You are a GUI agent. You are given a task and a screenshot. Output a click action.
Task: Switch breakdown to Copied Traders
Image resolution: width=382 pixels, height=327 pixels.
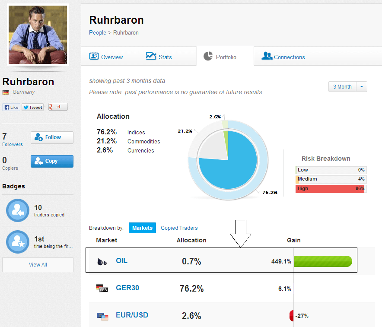point(179,228)
